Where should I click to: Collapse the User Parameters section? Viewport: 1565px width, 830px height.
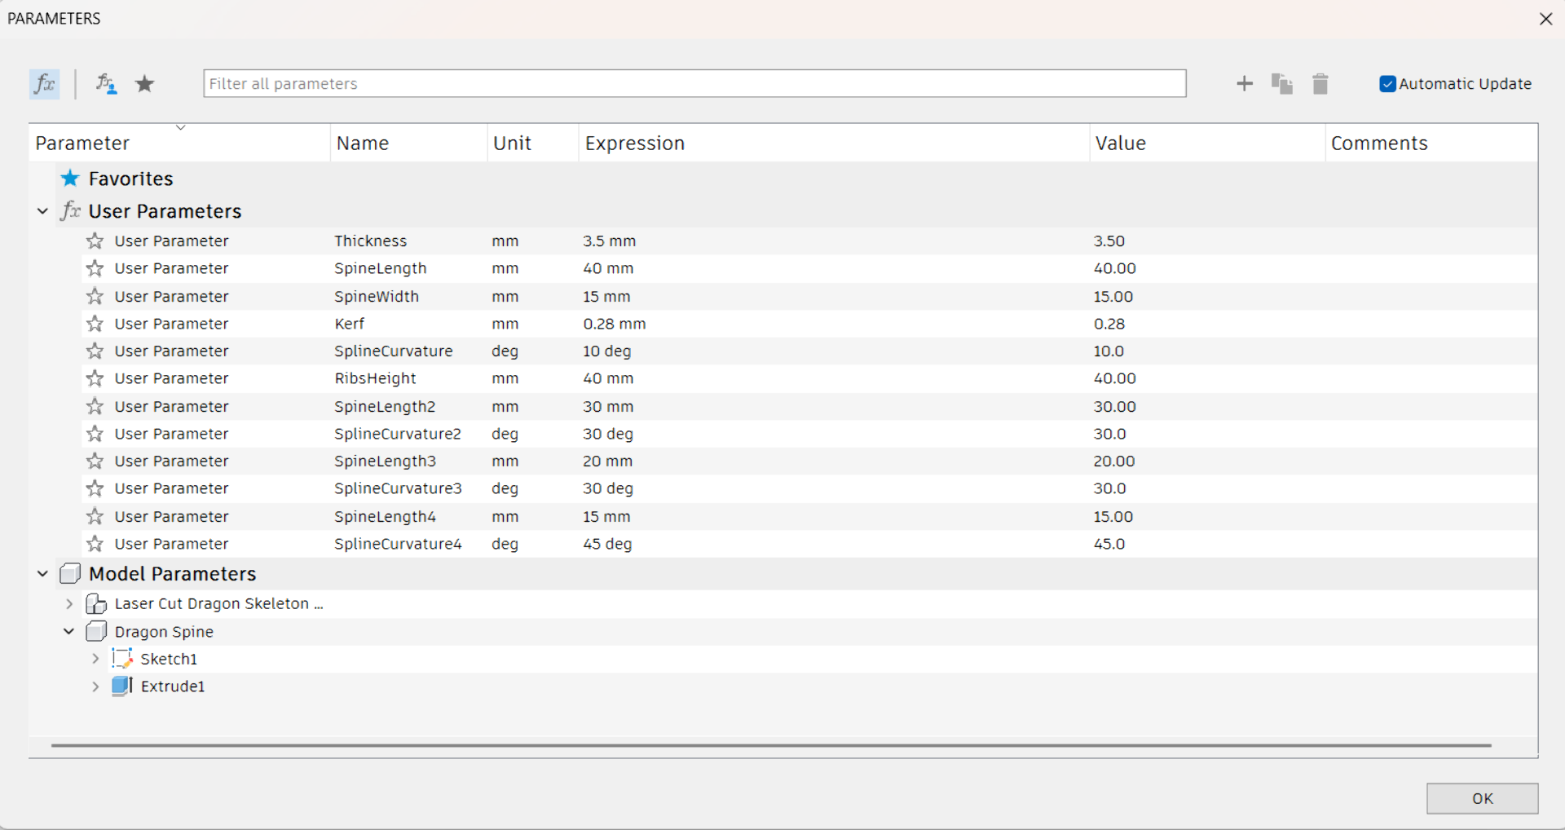click(x=43, y=211)
